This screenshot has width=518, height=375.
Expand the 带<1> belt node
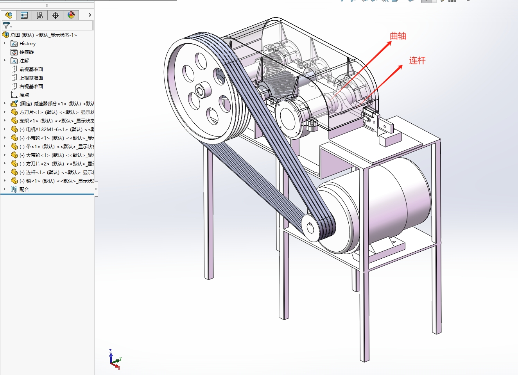click(5, 146)
